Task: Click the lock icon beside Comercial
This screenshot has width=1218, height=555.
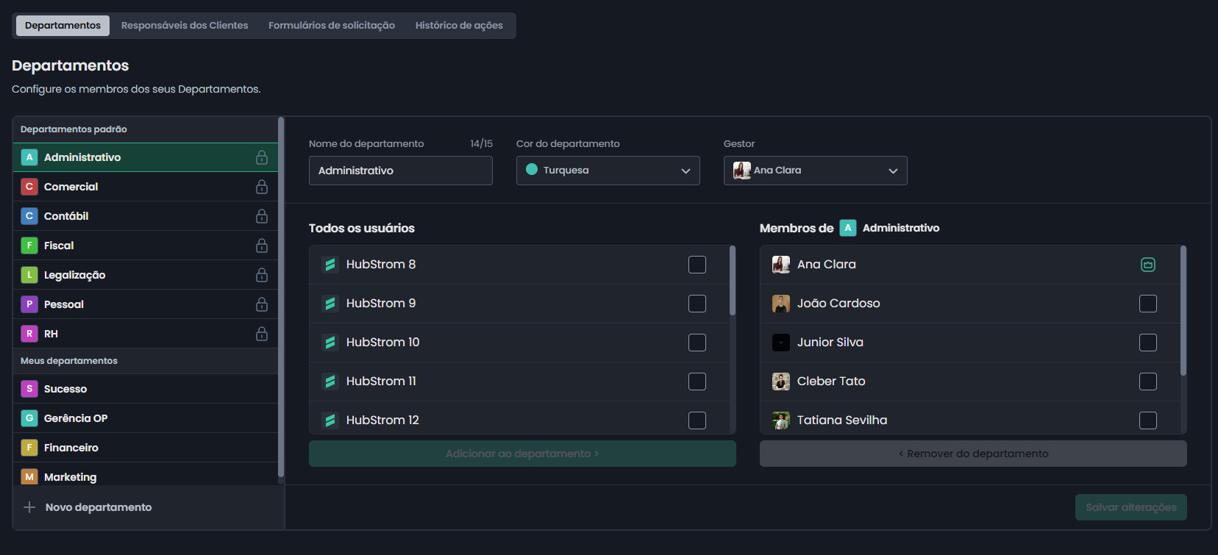Action: 261,187
